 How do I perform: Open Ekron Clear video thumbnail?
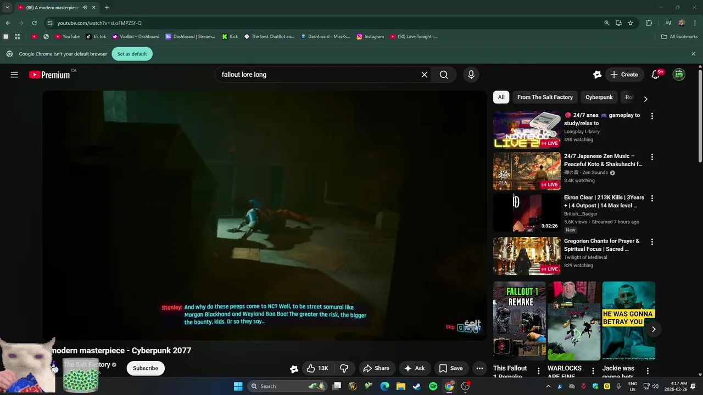pyautogui.click(x=527, y=212)
